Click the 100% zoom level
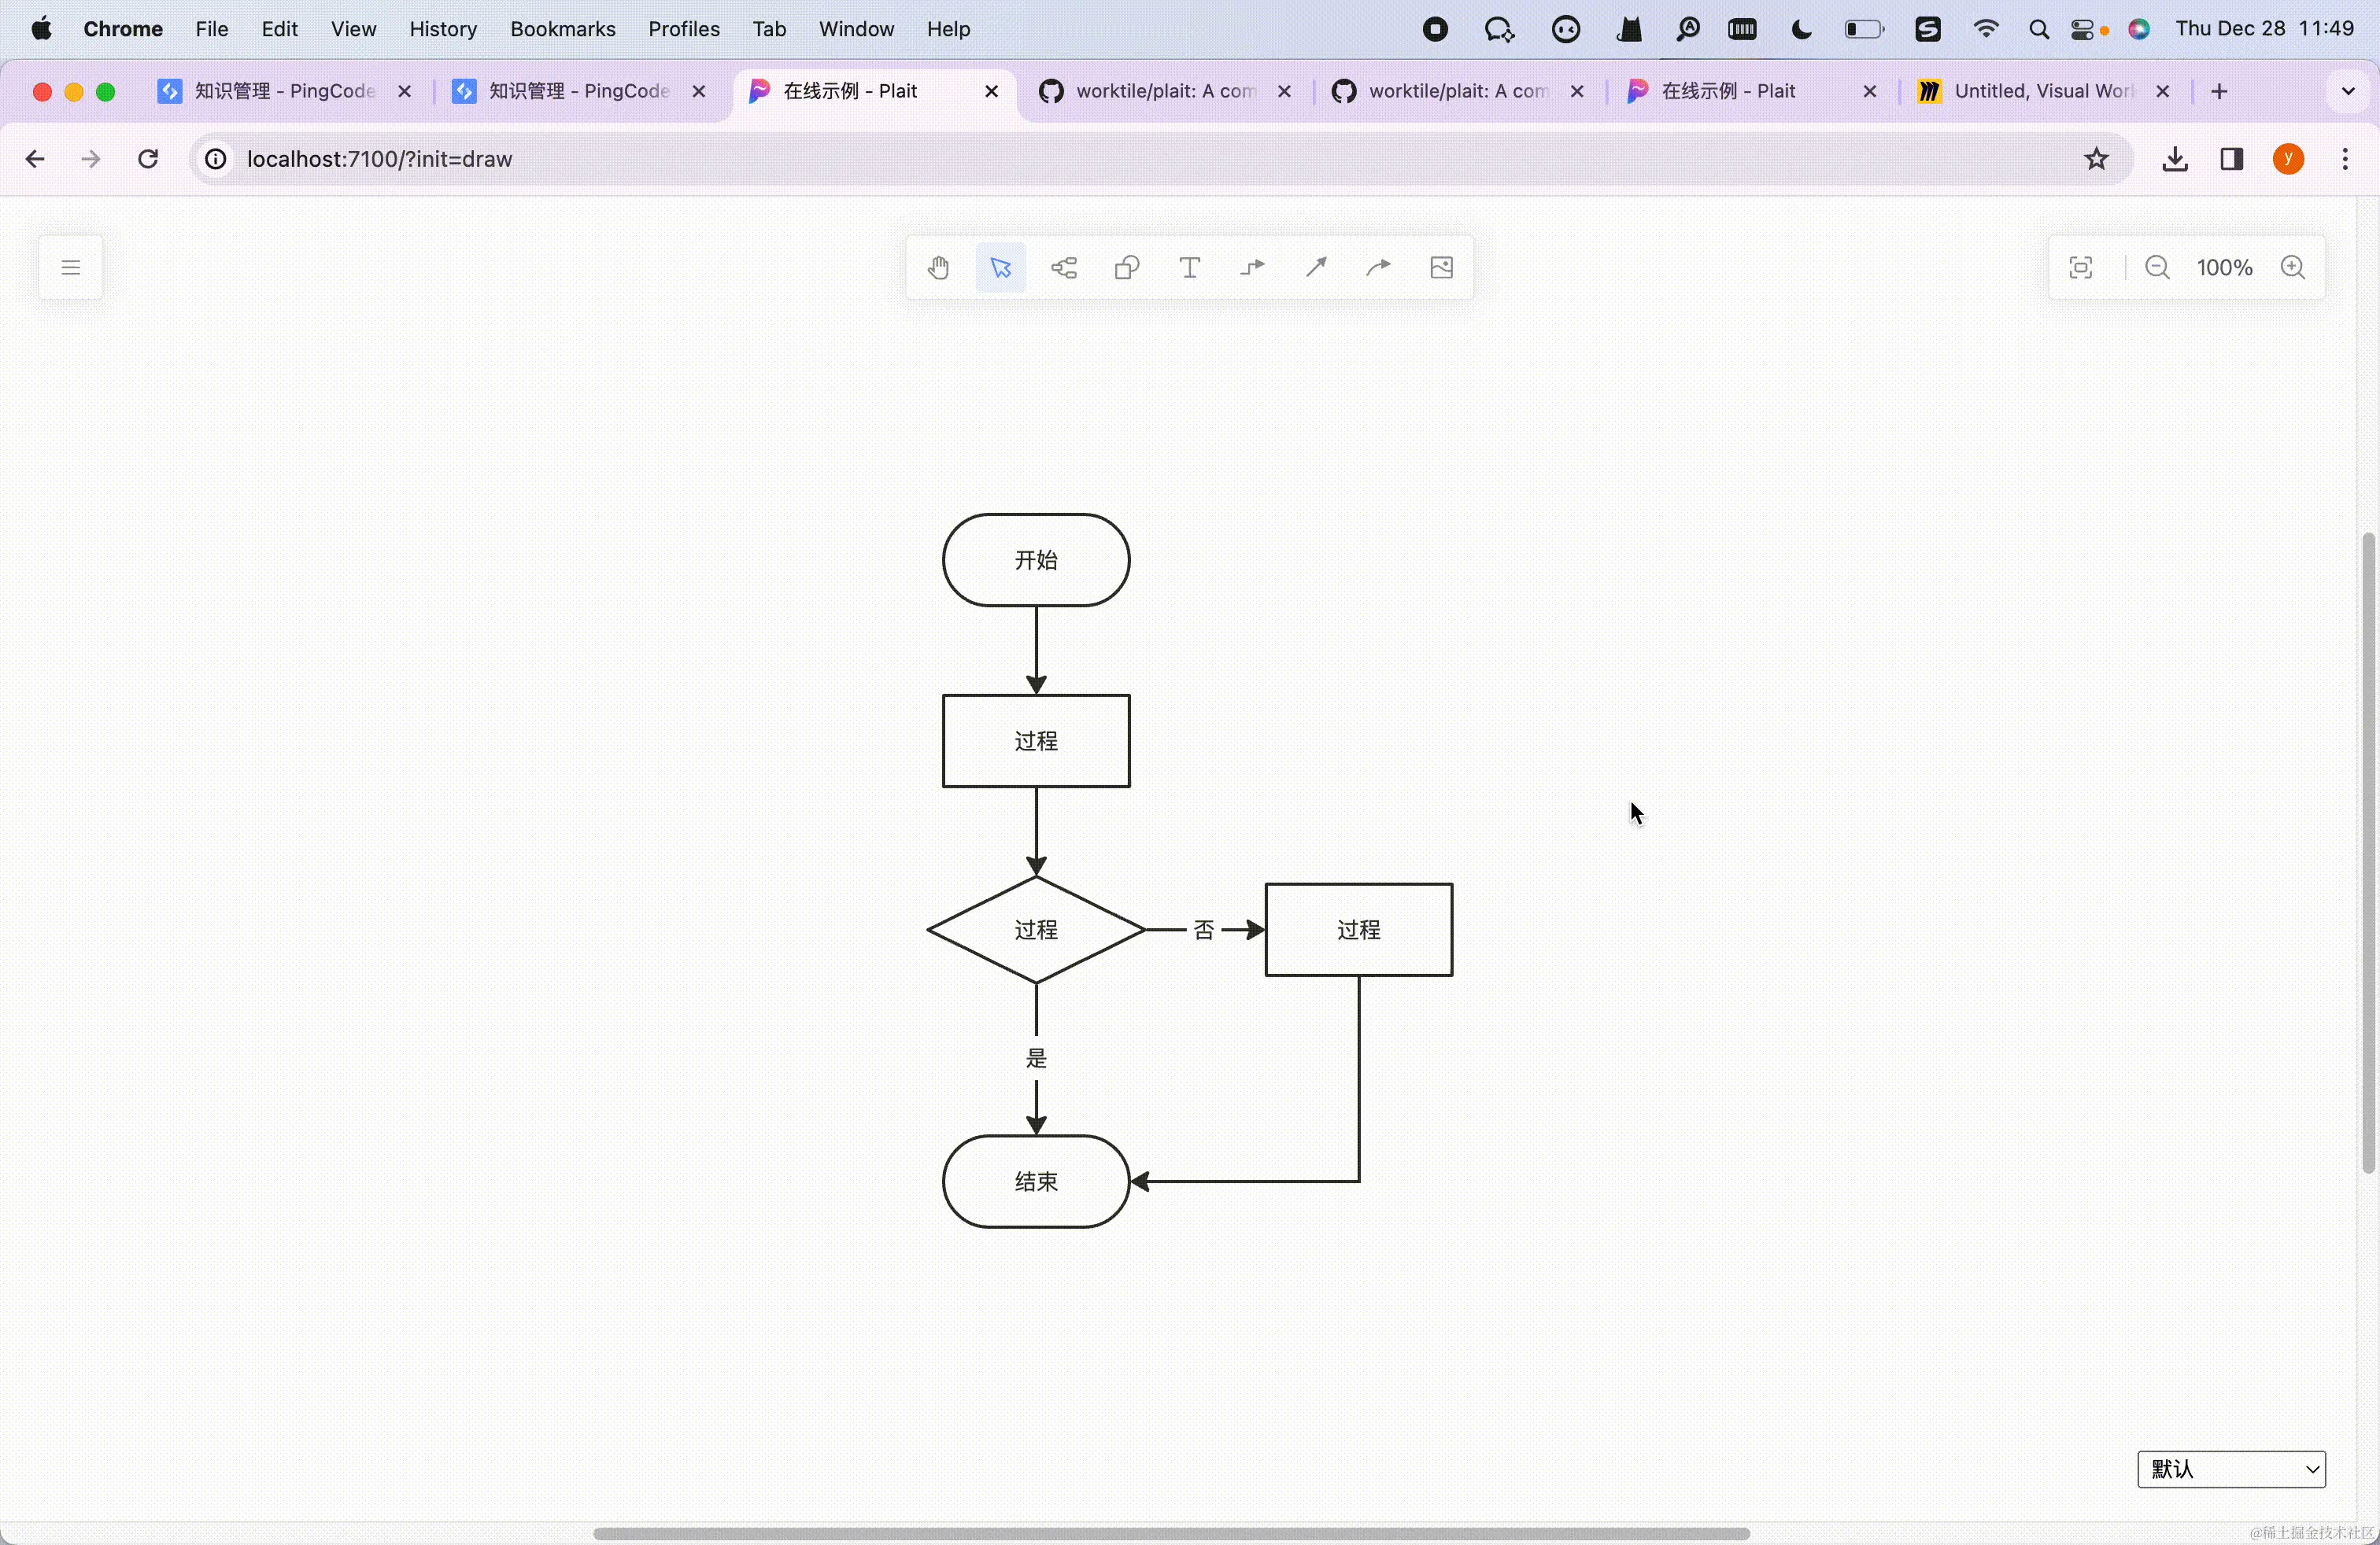This screenshot has width=2380, height=1545. click(2224, 267)
